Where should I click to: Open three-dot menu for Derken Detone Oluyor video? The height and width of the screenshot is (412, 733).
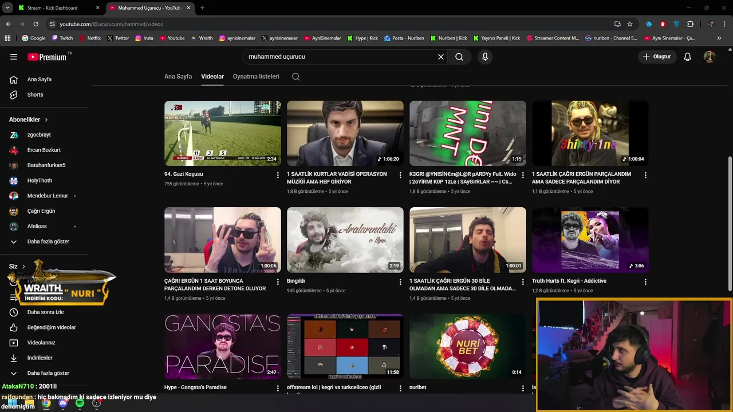point(278,282)
